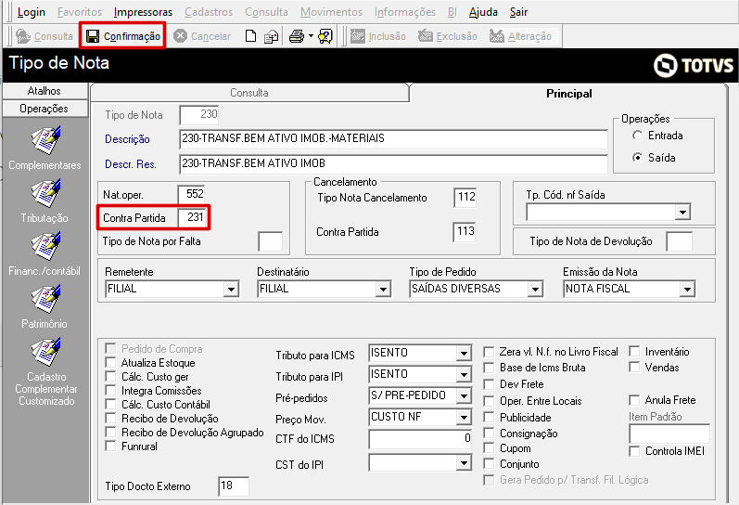Viewport: 739px width, 505px height.
Task: Open the Login menu
Action: [32, 12]
